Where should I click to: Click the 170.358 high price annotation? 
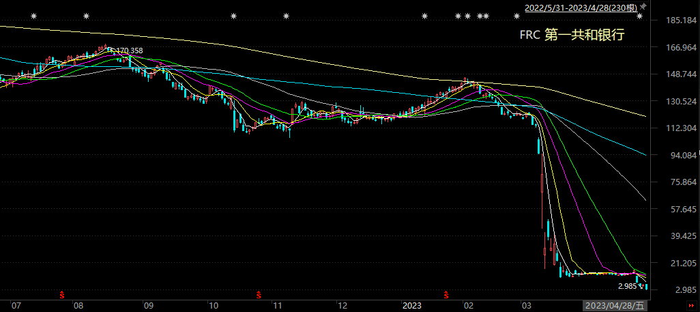click(x=130, y=51)
